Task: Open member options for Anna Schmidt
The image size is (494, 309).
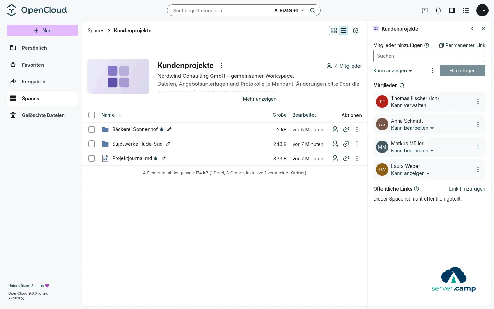Action: 478,124
